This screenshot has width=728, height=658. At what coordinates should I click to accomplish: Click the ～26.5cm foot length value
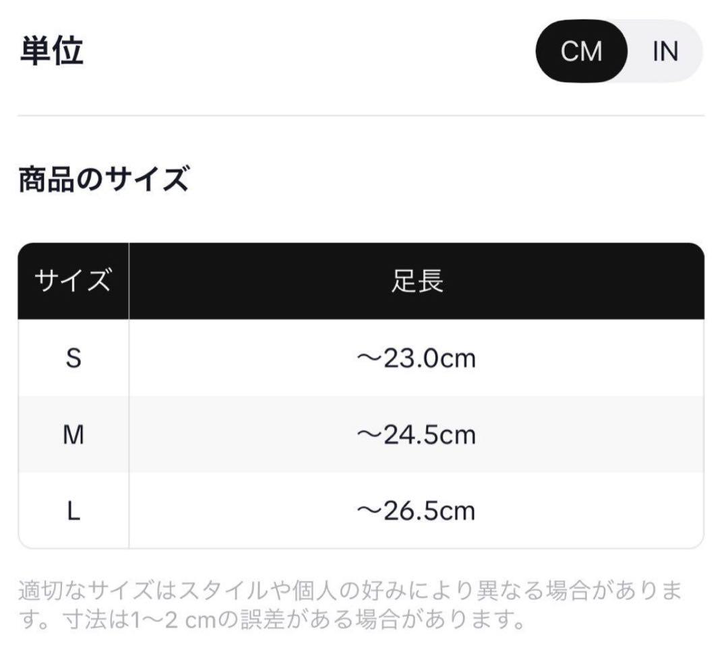(x=416, y=511)
